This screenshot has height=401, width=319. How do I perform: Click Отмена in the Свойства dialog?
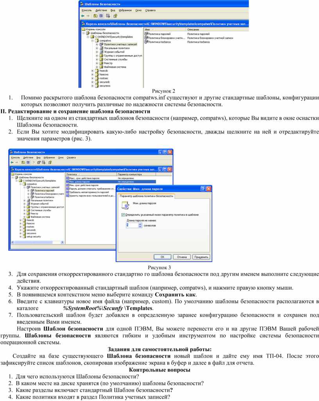(x=182, y=257)
